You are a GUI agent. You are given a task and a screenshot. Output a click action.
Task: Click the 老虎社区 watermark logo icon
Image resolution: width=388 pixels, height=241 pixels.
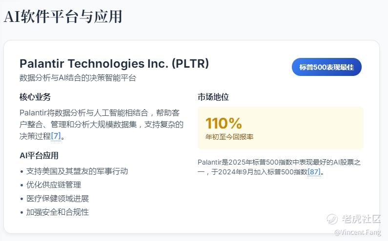click(x=332, y=219)
